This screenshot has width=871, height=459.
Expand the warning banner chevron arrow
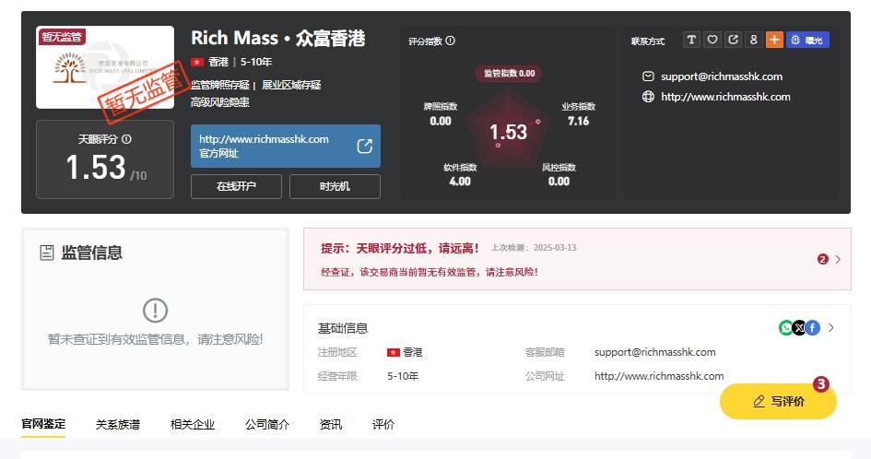pos(838,259)
